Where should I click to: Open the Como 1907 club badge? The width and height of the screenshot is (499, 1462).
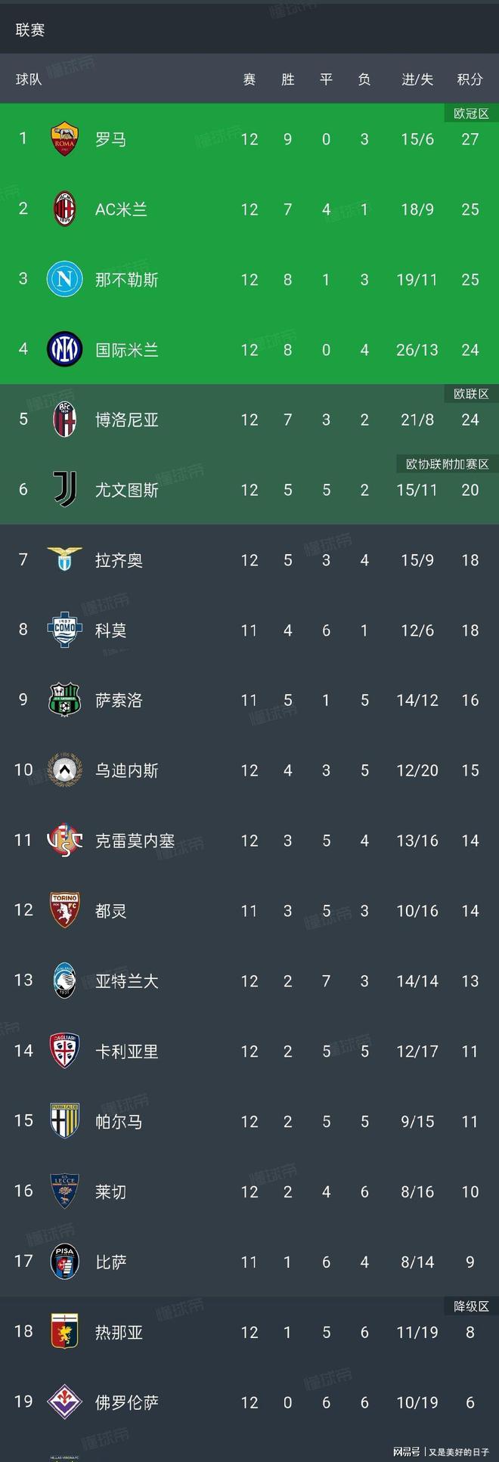[x=66, y=630]
